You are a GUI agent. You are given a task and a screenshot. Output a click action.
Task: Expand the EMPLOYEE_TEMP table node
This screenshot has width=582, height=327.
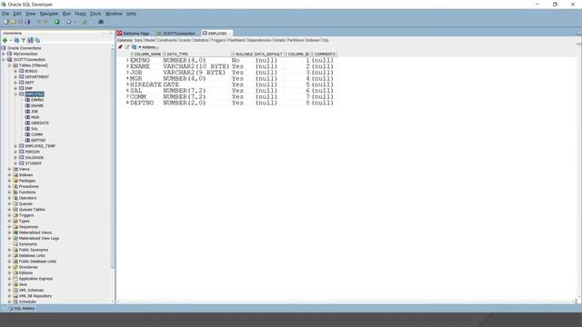(15, 146)
